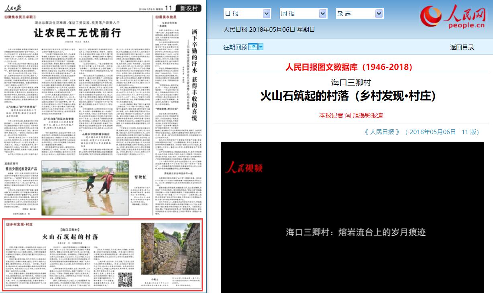Click the article title 火山石筑起的村落（乡村发现•村庄）
This screenshot has height=293, width=493.
348,96
